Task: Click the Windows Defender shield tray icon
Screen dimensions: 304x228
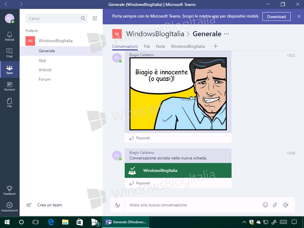Action: (251, 222)
